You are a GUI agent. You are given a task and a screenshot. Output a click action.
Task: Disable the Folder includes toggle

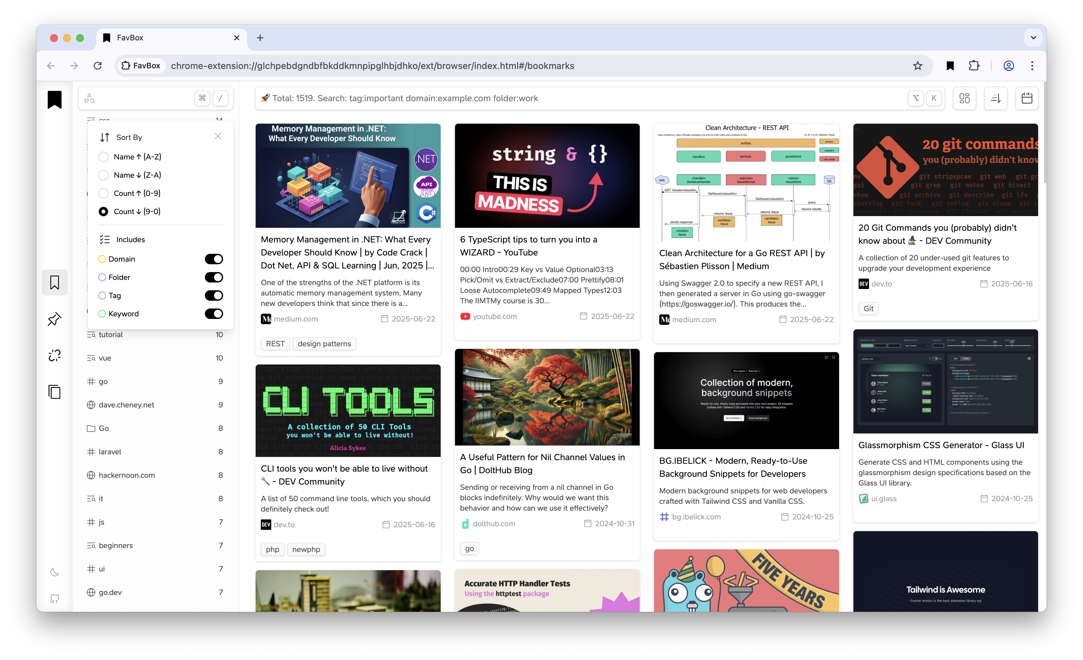pyautogui.click(x=214, y=277)
